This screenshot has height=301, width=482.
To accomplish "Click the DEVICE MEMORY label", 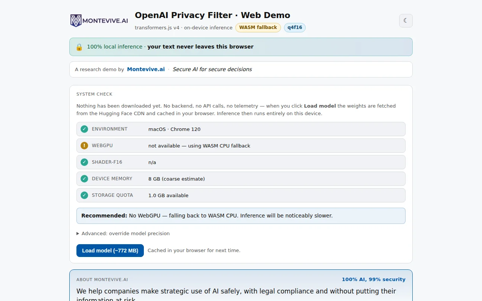I will pos(112,179).
